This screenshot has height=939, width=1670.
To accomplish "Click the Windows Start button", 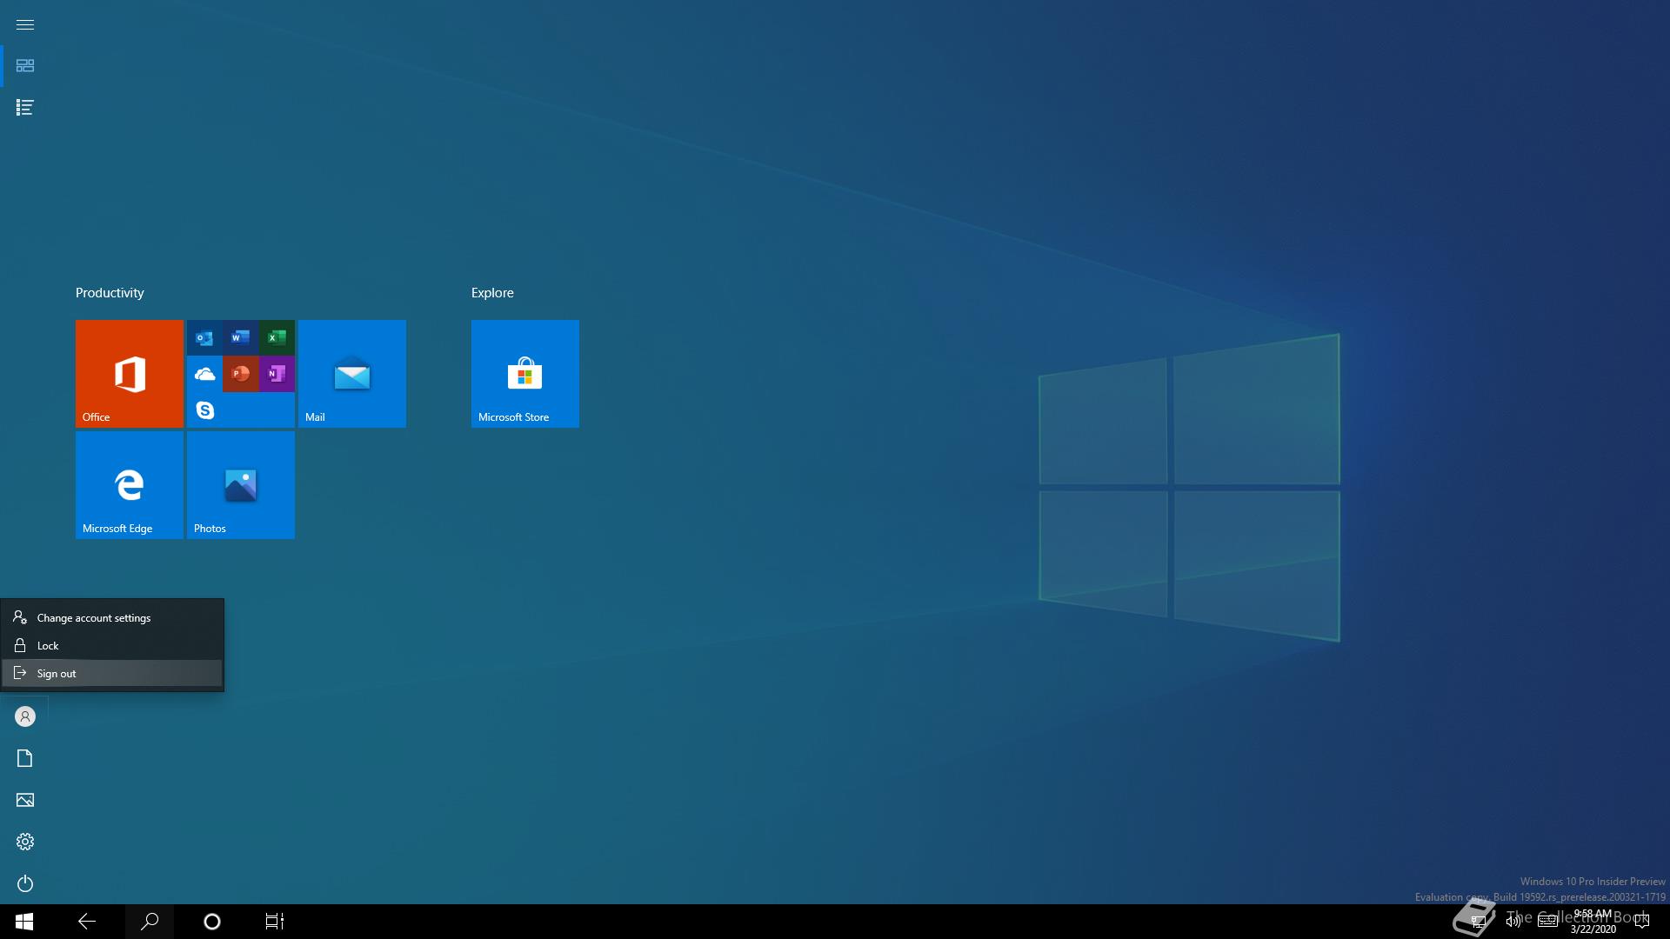I will (x=24, y=922).
